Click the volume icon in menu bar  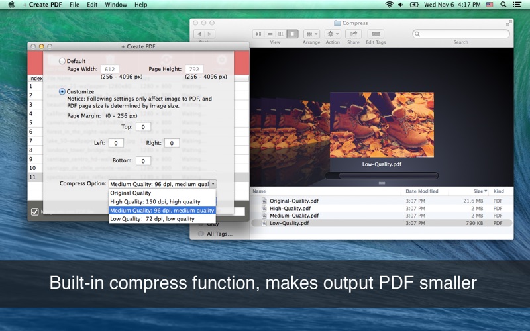[x=401, y=5]
